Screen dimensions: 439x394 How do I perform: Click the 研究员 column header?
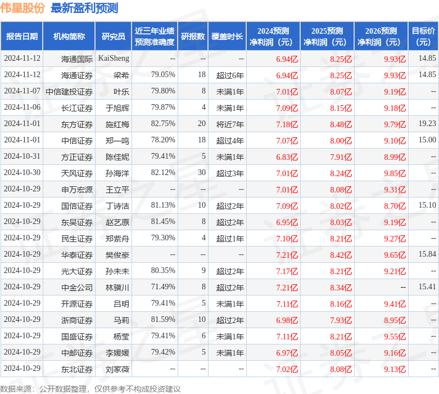114,37
